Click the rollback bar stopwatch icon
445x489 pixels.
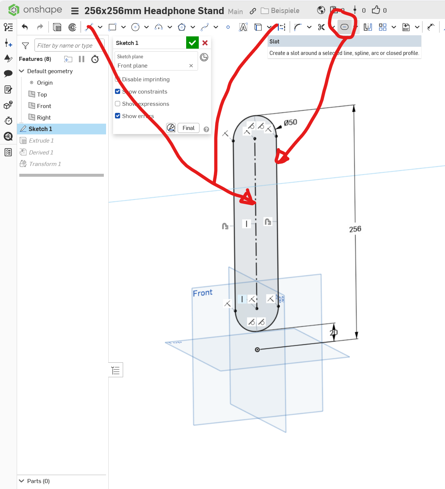pyautogui.click(x=95, y=59)
